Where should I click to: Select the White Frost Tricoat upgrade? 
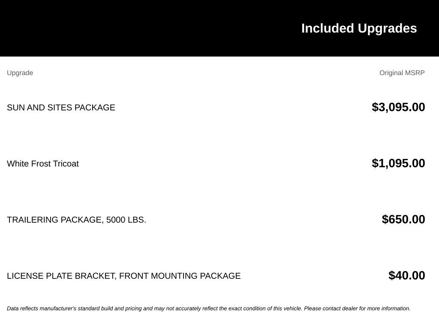pos(43,164)
